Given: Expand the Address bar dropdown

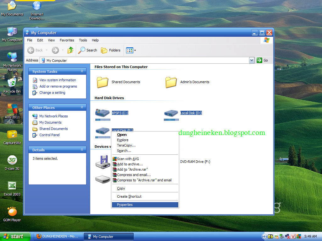Looking at the screenshot, I should (x=252, y=60).
